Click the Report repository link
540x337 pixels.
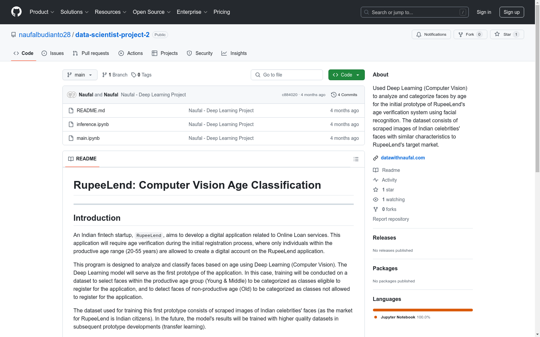[391, 219]
